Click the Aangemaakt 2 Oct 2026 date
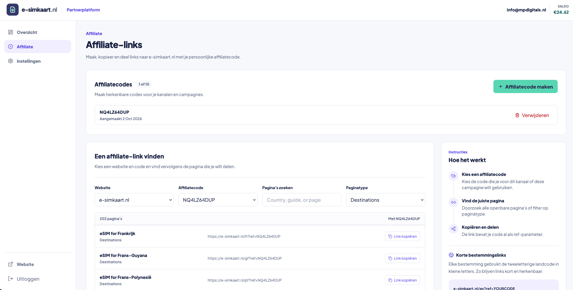The width and height of the screenshot is (573, 290). pos(121,119)
